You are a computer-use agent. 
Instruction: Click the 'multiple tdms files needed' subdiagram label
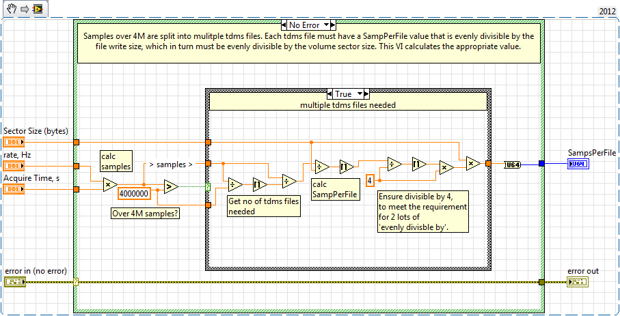coord(348,104)
